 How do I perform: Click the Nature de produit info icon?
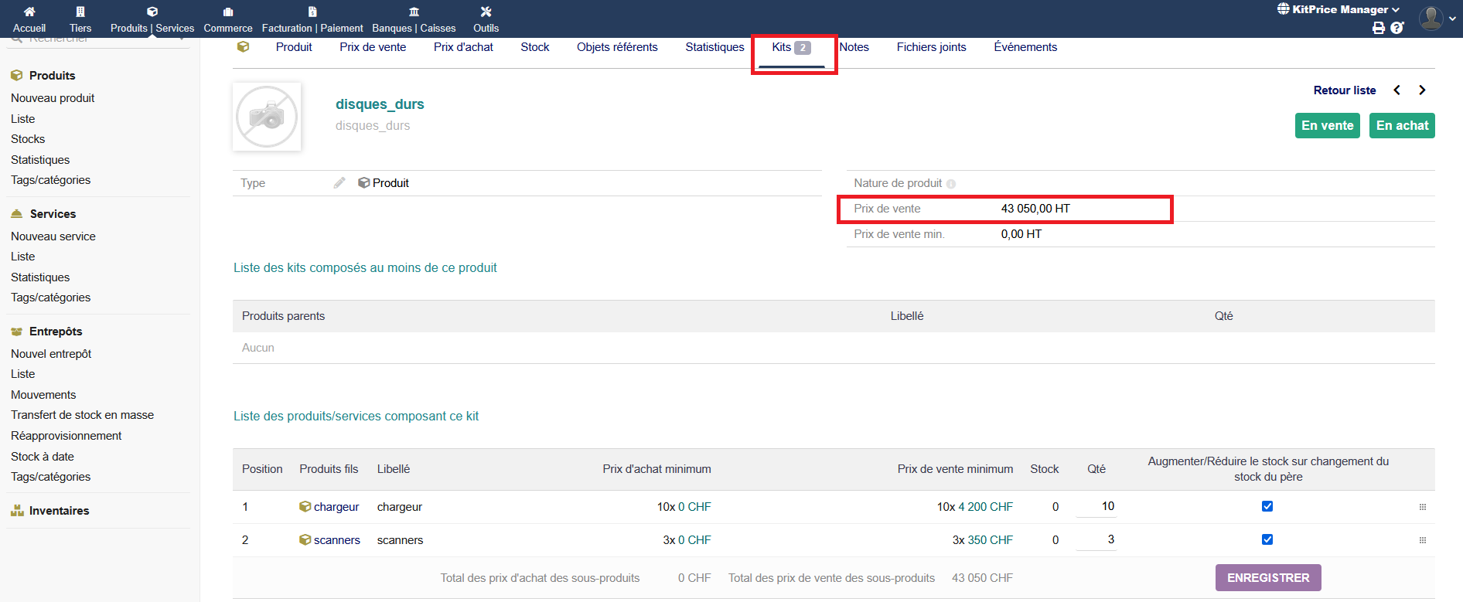951,184
